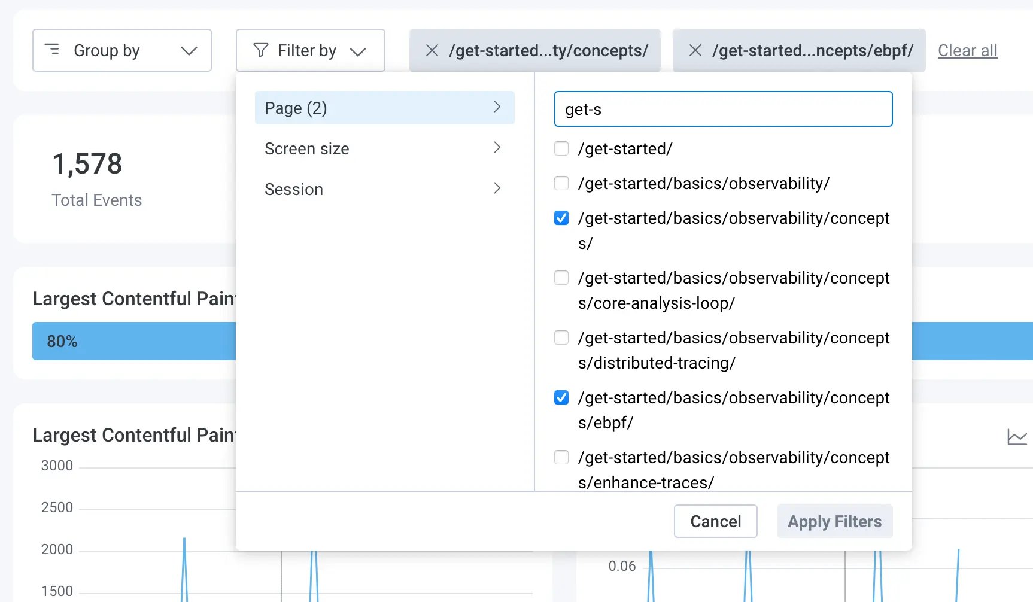The image size is (1033, 602).
Task: Open the Group by dropdown
Action: [x=122, y=50]
